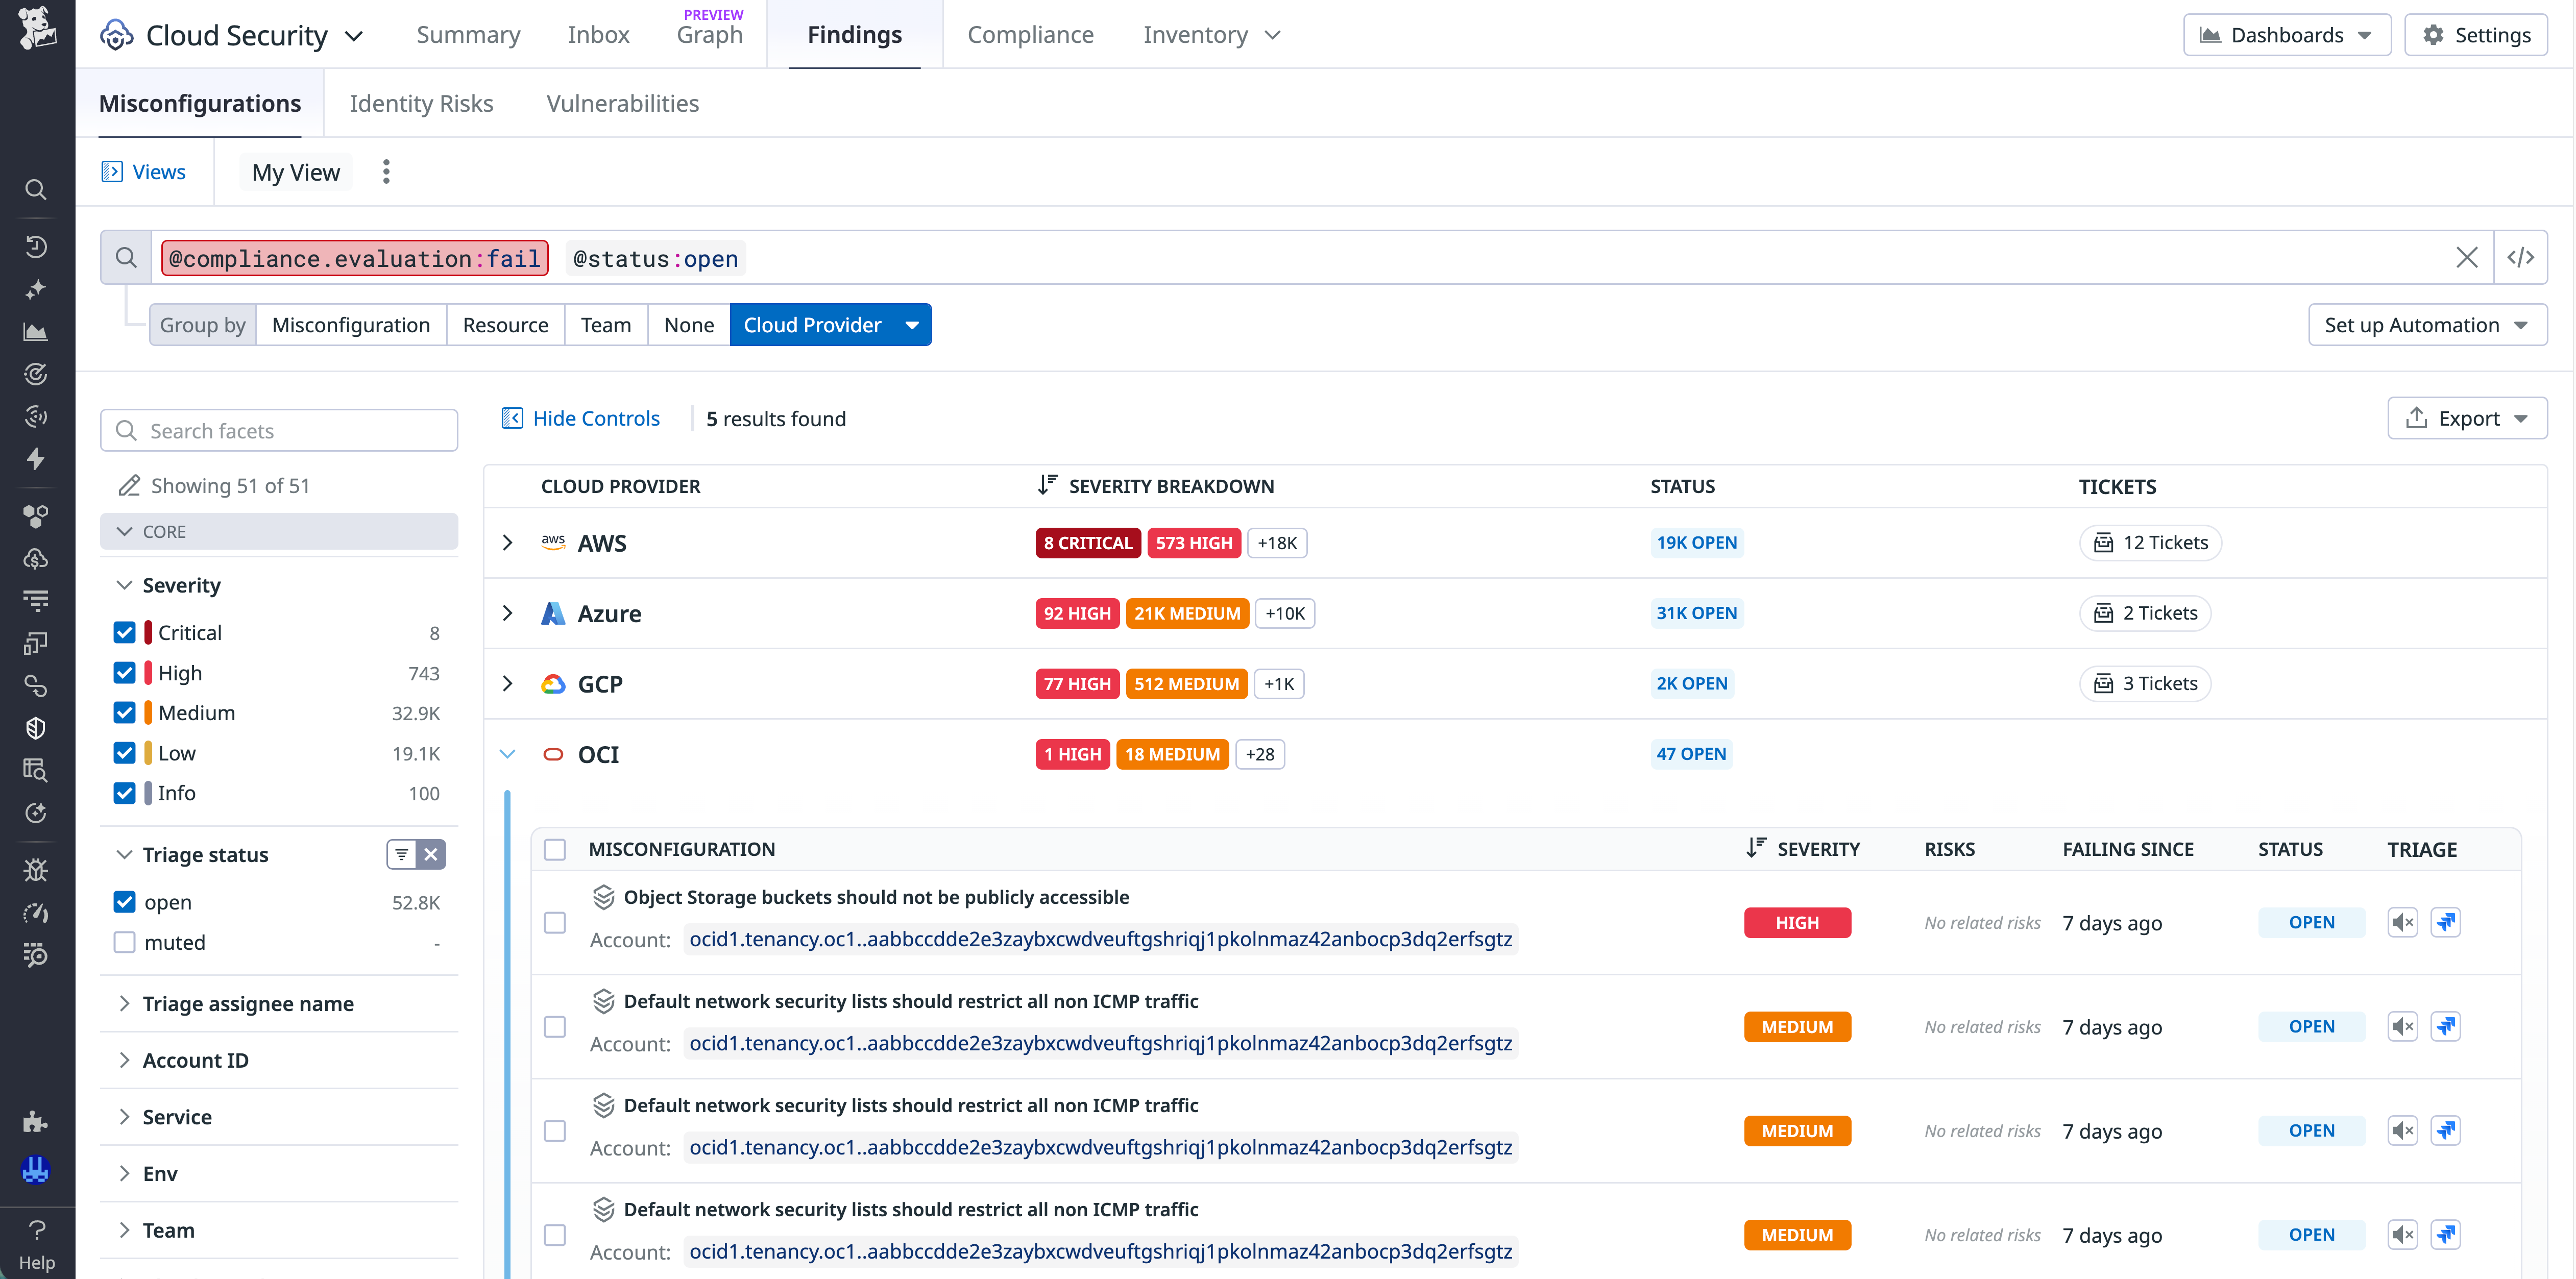Click the sparkles AI icon in the sidebar
Image resolution: width=2576 pixels, height=1279 pixels.
(x=36, y=289)
